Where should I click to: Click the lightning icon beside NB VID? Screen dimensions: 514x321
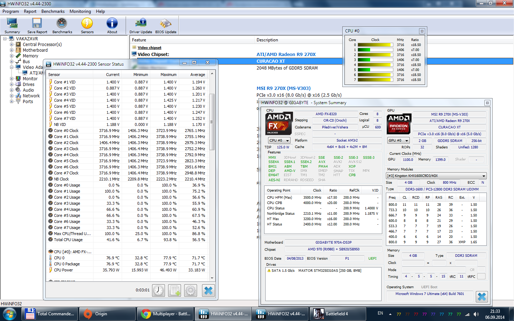pyautogui.click(x=51, y=124)
